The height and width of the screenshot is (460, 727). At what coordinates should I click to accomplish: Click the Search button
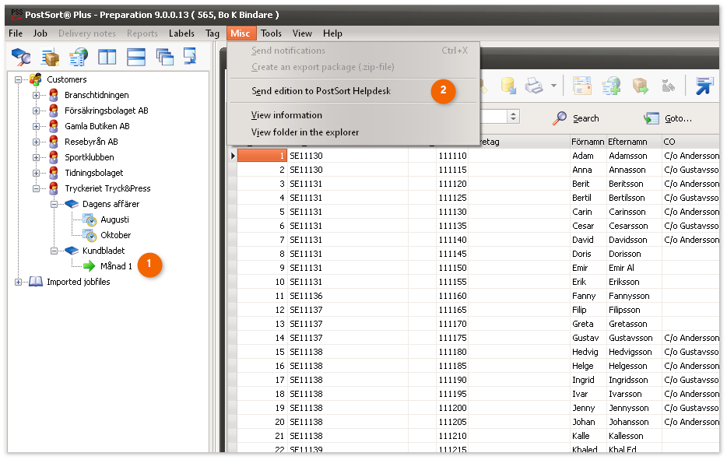coord(576,118)
